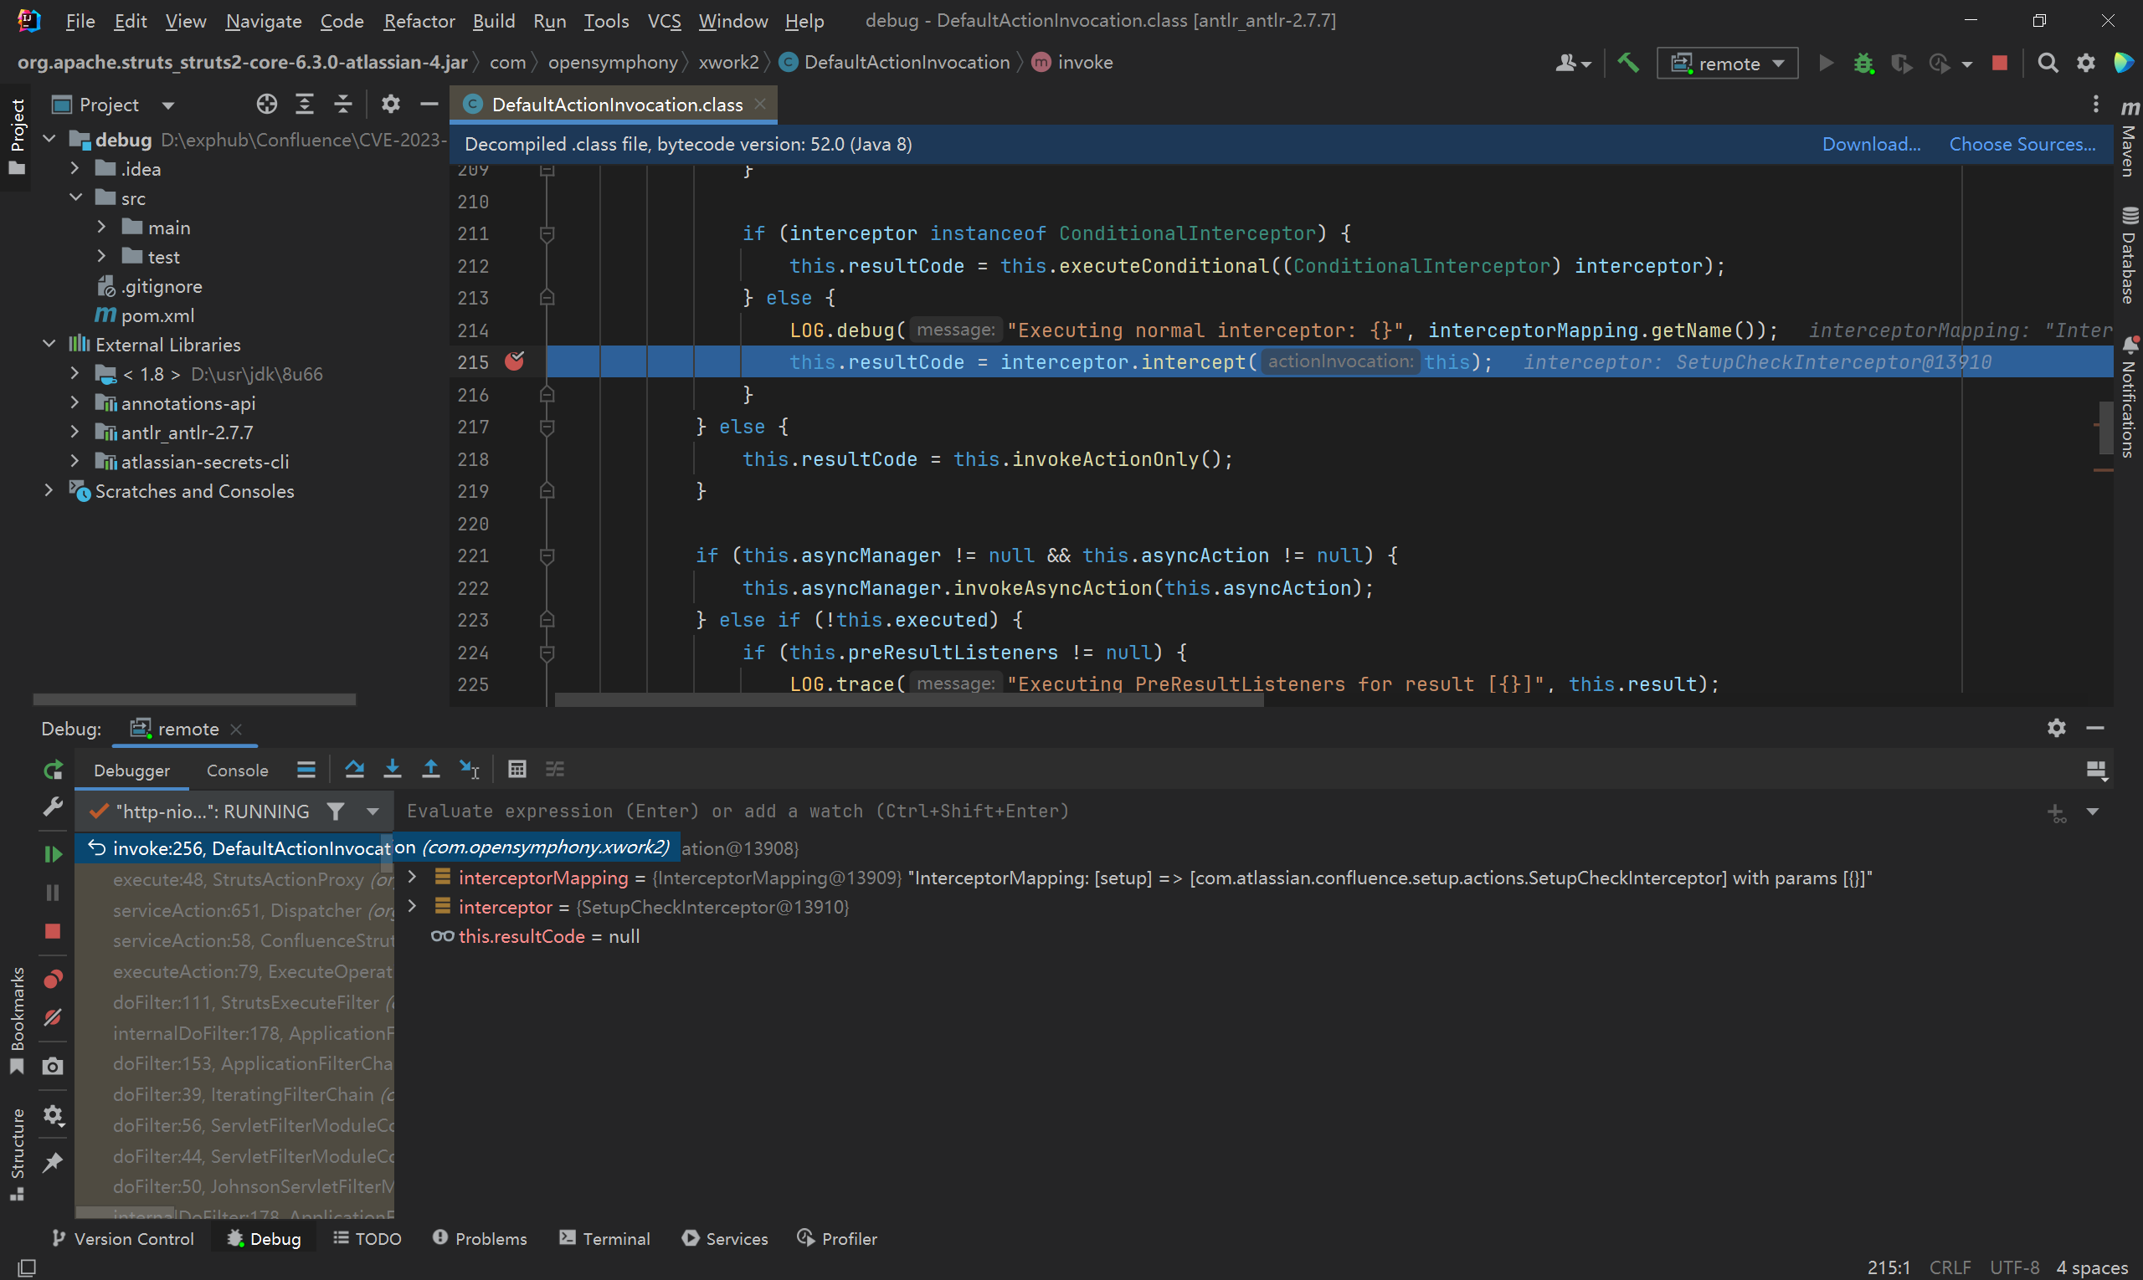Open the thread selector dropdown arrow
Screen dimensions: 2143x1280
tap(373, 811)
